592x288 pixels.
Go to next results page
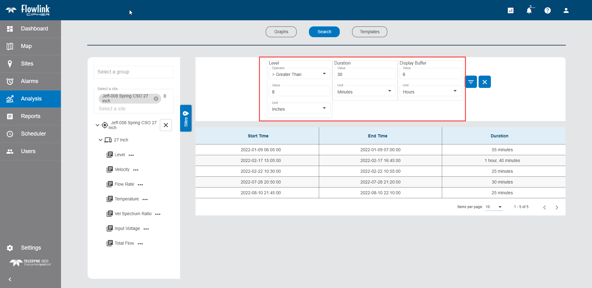557,207
